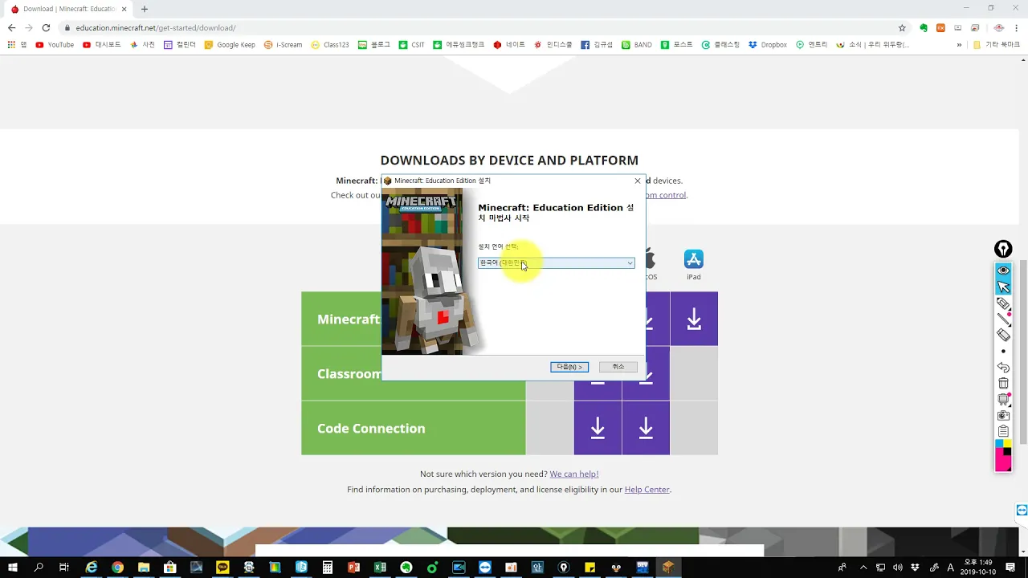
Task: Pick the yellow color swatch in annotation toolbar
Action: pos(1007,444)
